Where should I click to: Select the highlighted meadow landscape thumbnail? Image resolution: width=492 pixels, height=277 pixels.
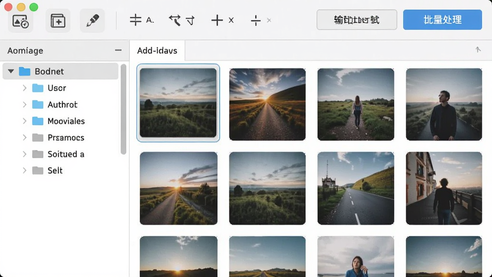pyautogui.click(x=178, y=103)
